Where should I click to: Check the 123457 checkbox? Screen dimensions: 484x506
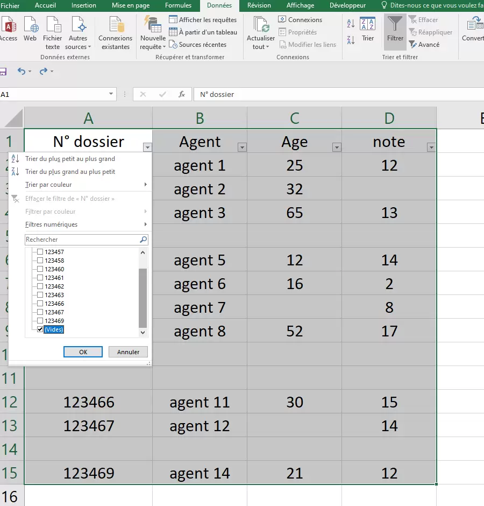click(x=40, y=251)
